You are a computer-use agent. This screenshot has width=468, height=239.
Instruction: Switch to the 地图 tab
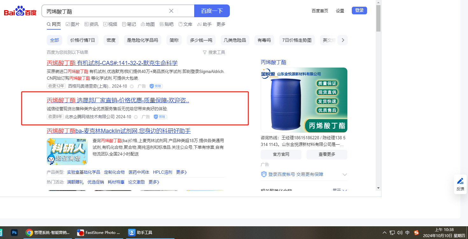click(x=148, y=24)
